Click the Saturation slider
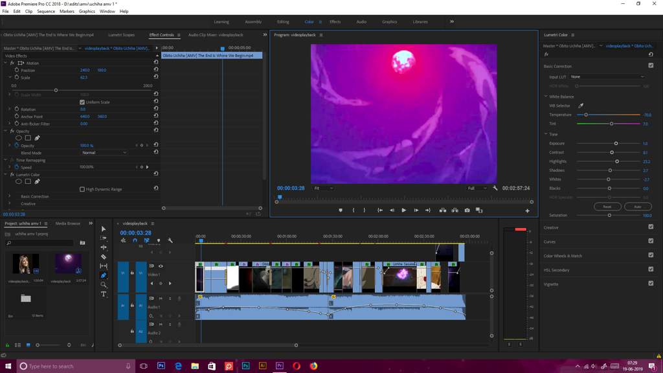 (x=609, y=215)
